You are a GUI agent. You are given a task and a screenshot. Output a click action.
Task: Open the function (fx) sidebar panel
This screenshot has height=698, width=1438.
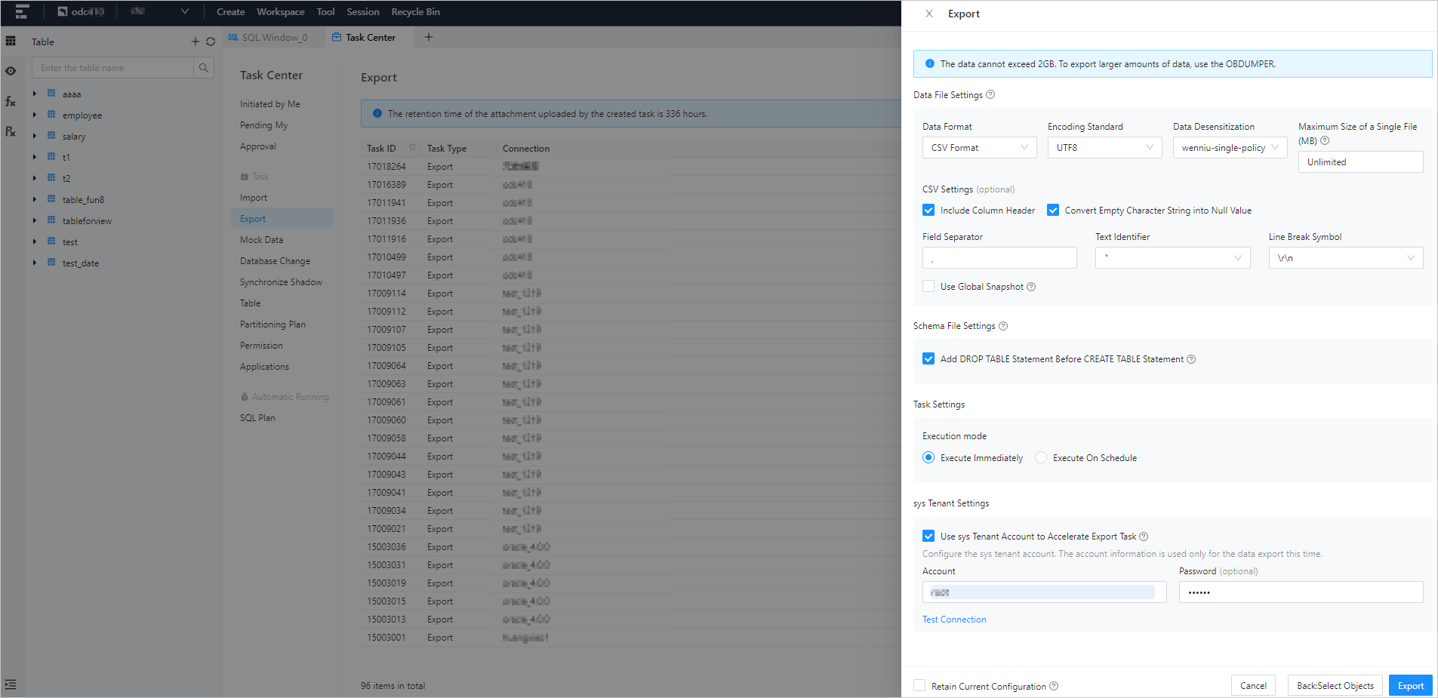click(11, 101)
